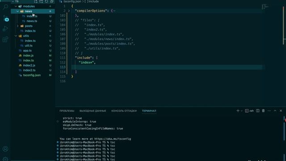Screen dimensions: 286x161
Task: Open the Run and Debug view
Action: click(5, 29)
